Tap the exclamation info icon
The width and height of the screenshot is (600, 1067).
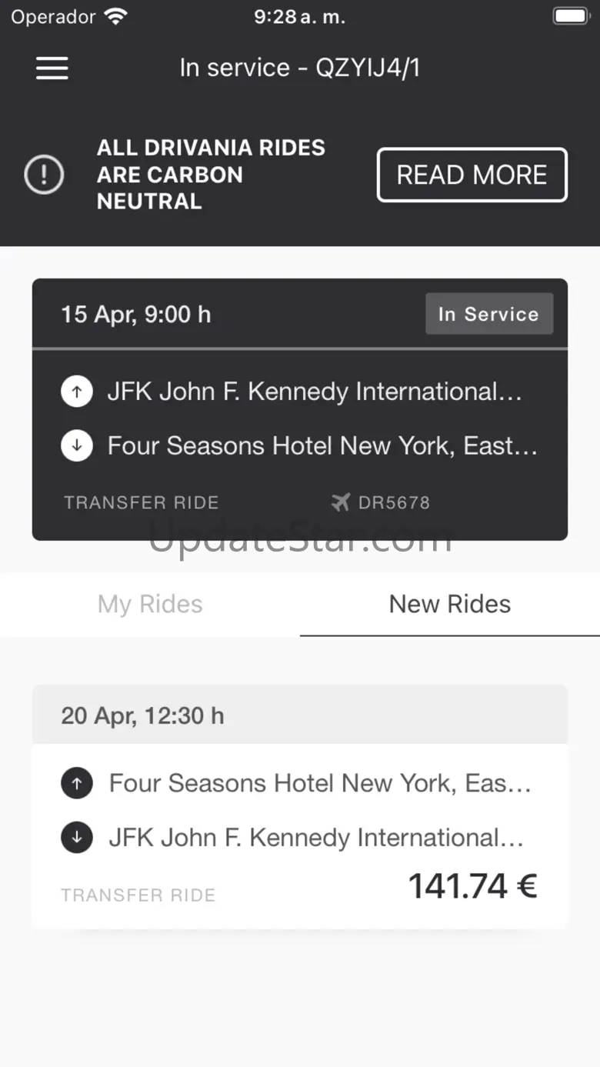[44, 175]
